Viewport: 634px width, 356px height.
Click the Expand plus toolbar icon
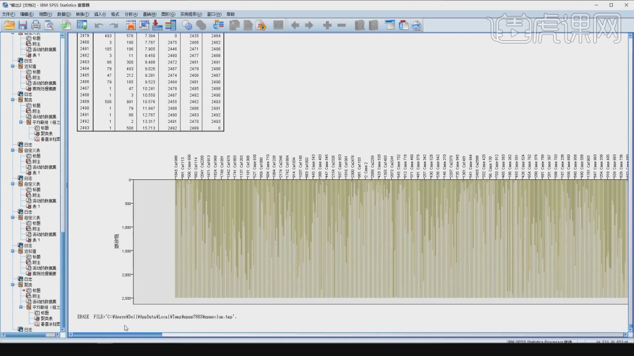point(327,25)
